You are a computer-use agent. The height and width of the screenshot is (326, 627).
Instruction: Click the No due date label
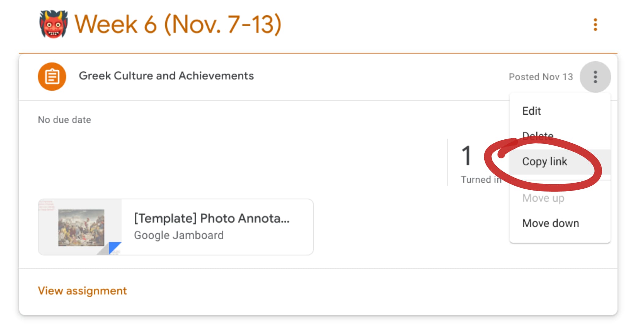point(64,120)
